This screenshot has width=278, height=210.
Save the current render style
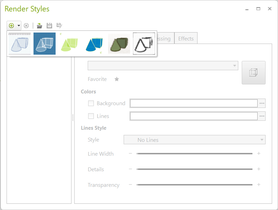pos(49,25)
